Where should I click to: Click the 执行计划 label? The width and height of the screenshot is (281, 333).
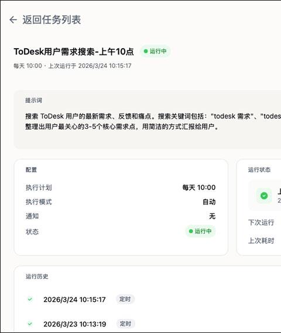(39, 188)
